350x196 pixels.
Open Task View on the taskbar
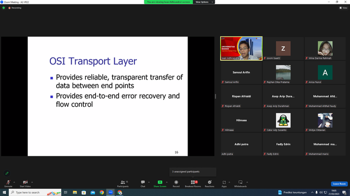[66, 192]
